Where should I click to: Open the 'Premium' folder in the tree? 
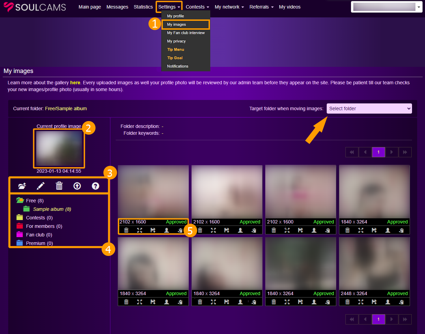pyautogui.click(x=39, y=243)
